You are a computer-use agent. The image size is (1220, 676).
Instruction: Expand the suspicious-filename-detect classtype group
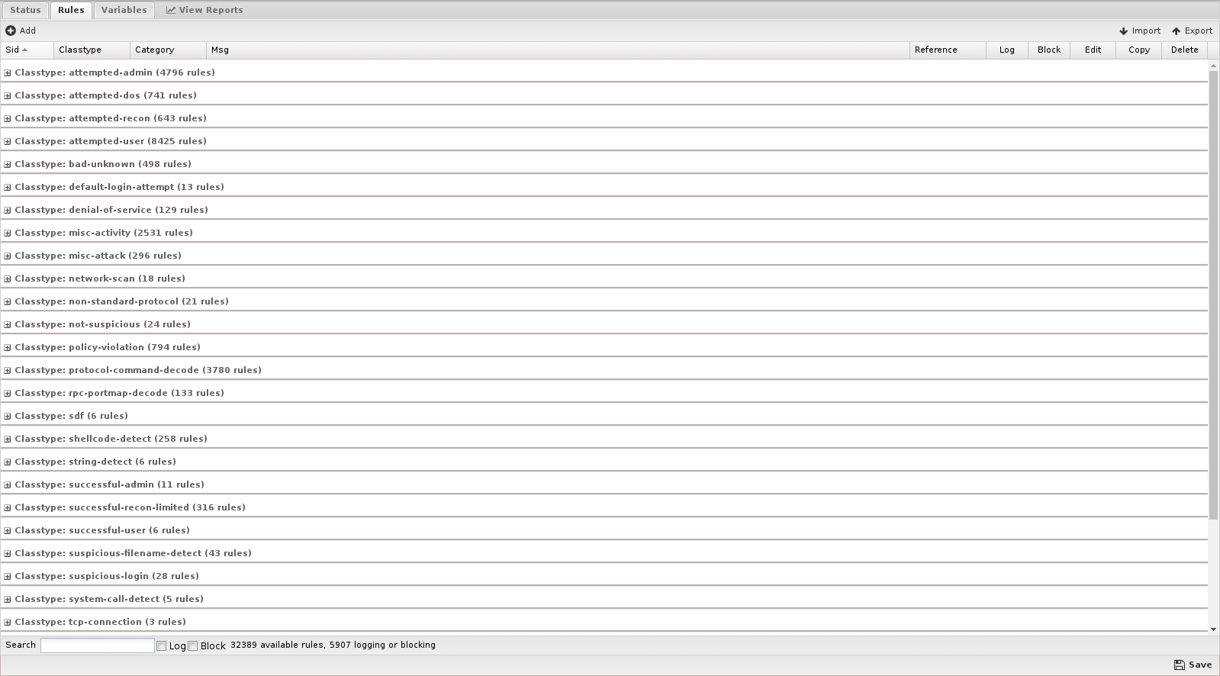click(8, 554)
